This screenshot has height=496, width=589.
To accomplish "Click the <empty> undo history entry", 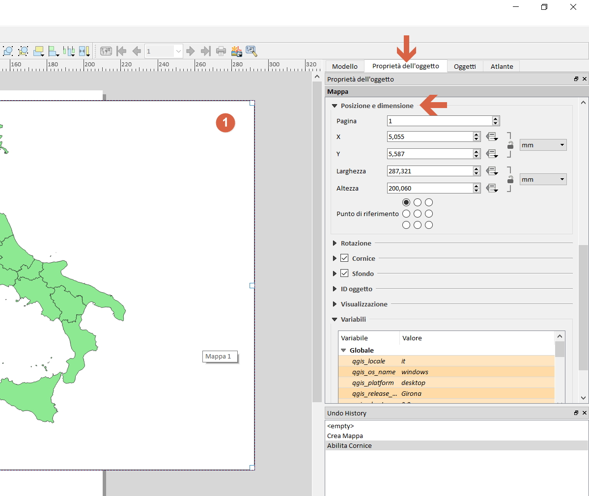I will [x=340, y=426].
